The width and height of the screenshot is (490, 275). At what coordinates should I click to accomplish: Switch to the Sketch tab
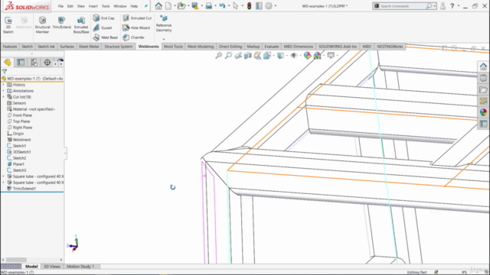28,47
